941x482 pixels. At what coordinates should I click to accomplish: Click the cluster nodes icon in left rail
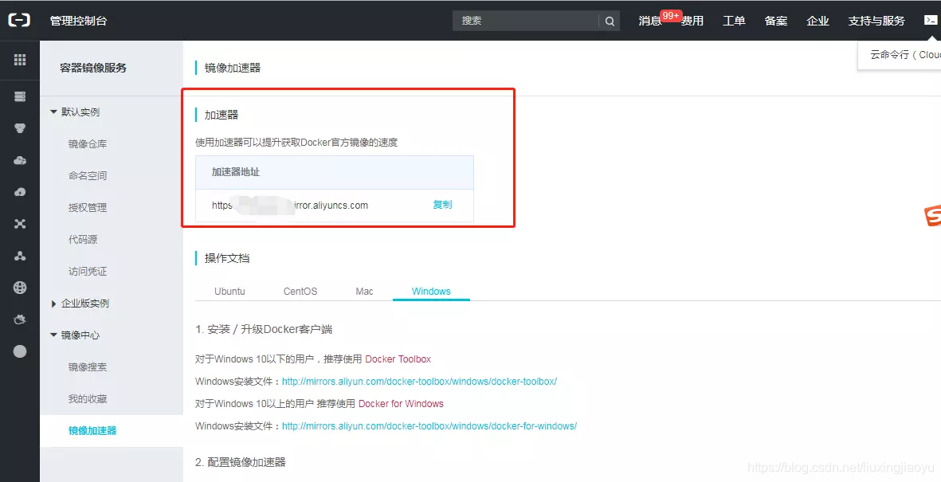click(19, 255)
